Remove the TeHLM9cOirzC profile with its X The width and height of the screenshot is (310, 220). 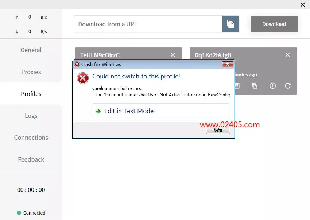coord(173,55)
